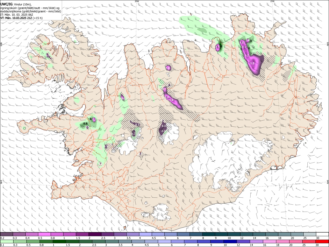Click the '20W' longitude label at top
The height and width of the screenshot is (247, 329).
pos(136,1)
